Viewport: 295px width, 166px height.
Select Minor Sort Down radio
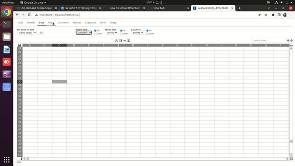(x=121, y=34)
